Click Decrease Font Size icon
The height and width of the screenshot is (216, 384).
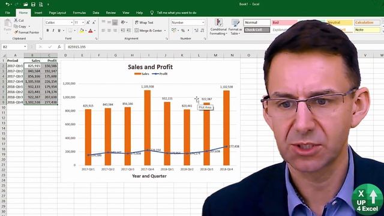pyautogui.click(x=94, y=22)
